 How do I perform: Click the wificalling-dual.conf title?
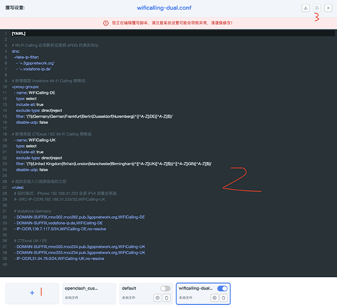[164, 8]
